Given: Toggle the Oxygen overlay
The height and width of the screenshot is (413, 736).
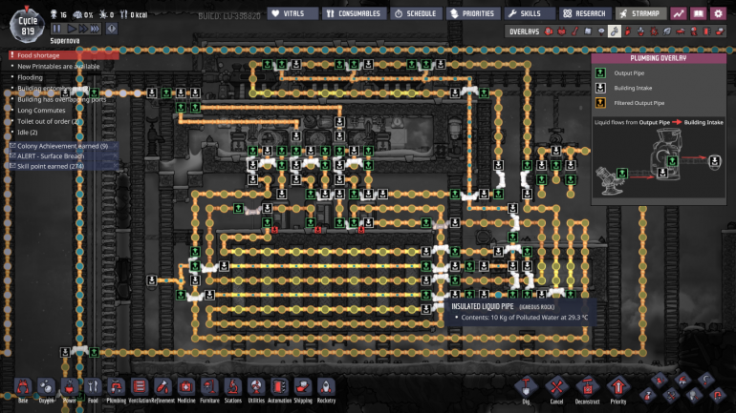Looking at the screenshot, I should point(549,31).
